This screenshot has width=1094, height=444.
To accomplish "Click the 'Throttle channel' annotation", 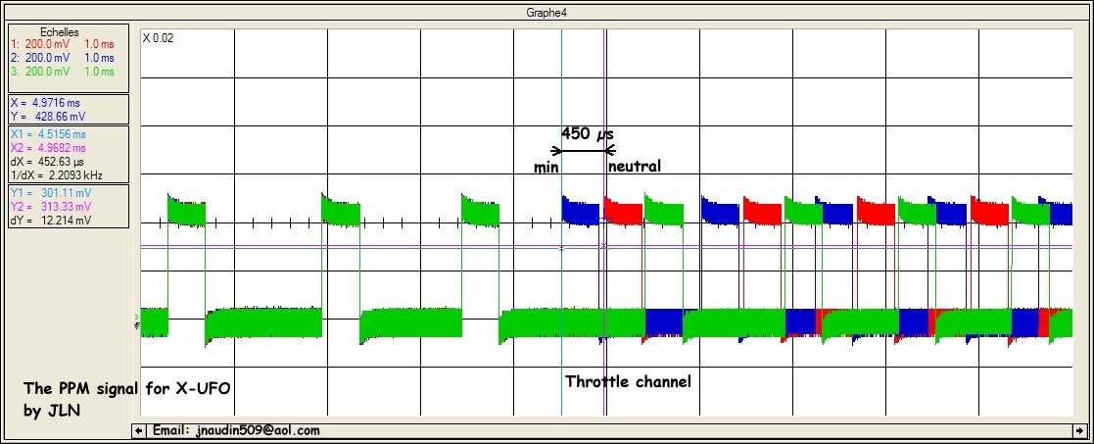I will [x=628, y=382].
